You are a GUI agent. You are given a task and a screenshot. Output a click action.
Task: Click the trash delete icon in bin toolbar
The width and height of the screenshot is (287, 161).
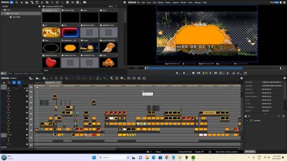coord(67,2)
